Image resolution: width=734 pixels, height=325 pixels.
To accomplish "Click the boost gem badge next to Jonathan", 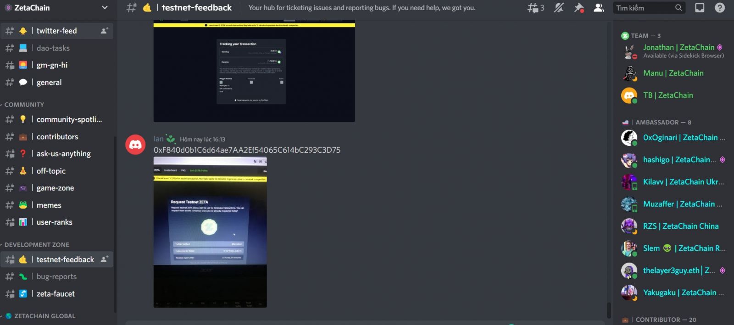I will [720, 47].
